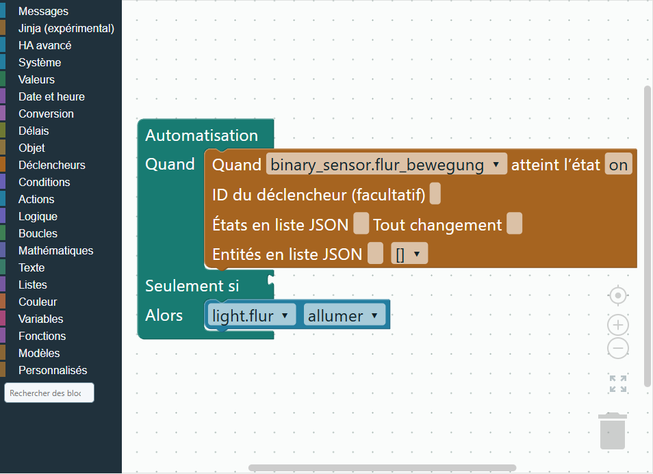653x474 pixels.
Task: Open the Mathématiques category
Action: 61,250
